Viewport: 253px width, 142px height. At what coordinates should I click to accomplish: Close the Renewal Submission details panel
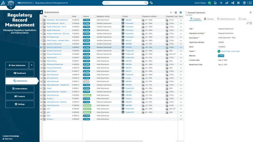click(251, 12)
